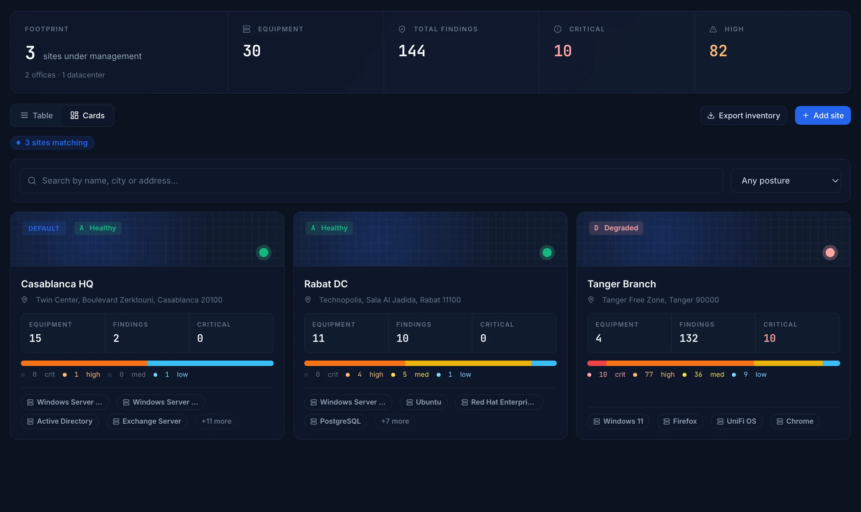This screenshot has height=512, width=861.
Task: Click server icon in Firefox tag
Action: pos(667,421)
